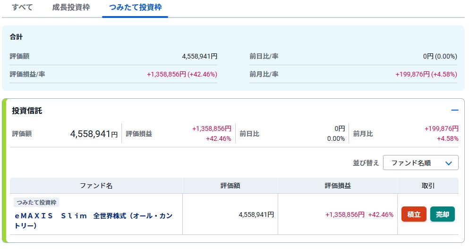
Task: Select large 4,558,941円 value in 投資信託 section
Action: [x=94, y=134]
